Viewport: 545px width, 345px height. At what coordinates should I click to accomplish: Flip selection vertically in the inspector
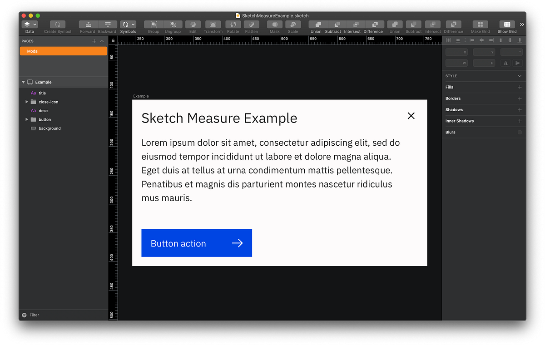tap(518, 63)
